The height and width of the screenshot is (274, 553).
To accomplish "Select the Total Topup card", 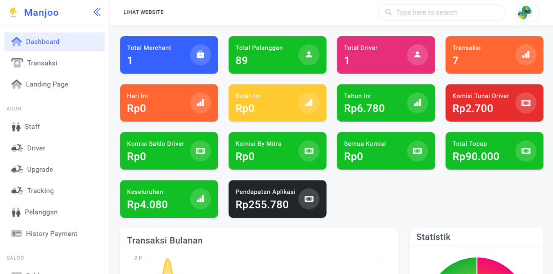I will click(x=494, y=151).
